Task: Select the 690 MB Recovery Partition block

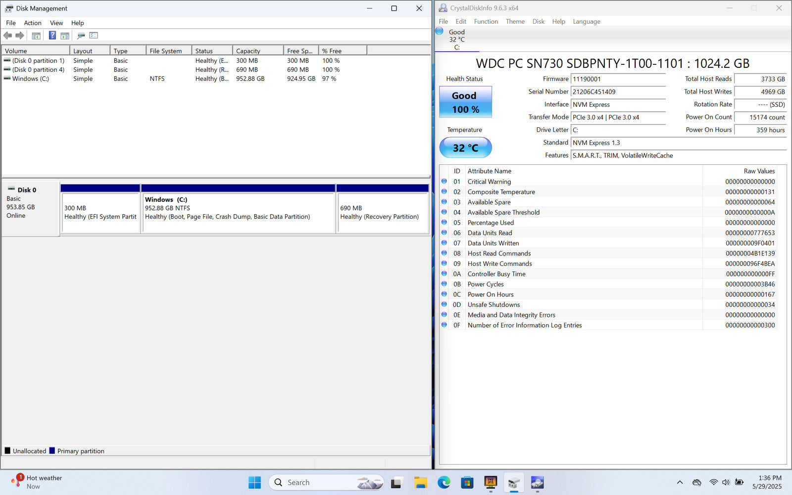Action: coord(382,212)
